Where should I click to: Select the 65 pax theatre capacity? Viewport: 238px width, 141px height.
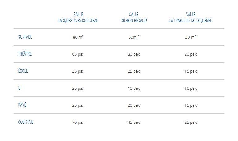click(x=78, y=54)
